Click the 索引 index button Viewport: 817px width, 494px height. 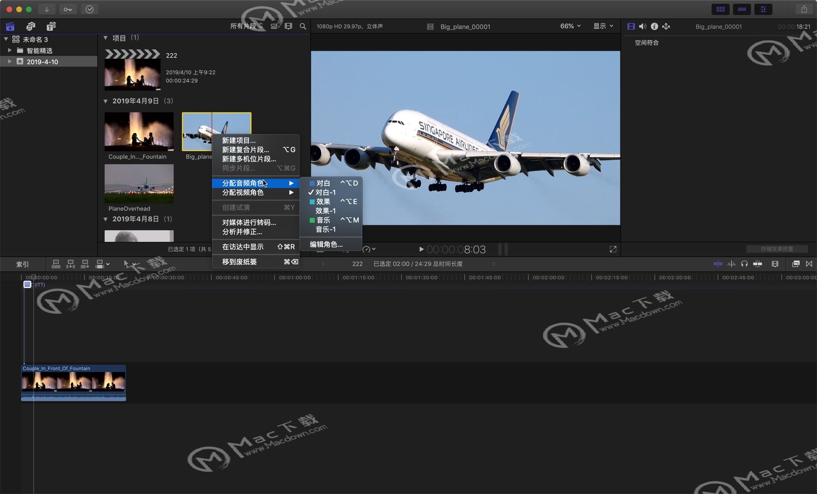pyautogui.click(x=22, y=264)
